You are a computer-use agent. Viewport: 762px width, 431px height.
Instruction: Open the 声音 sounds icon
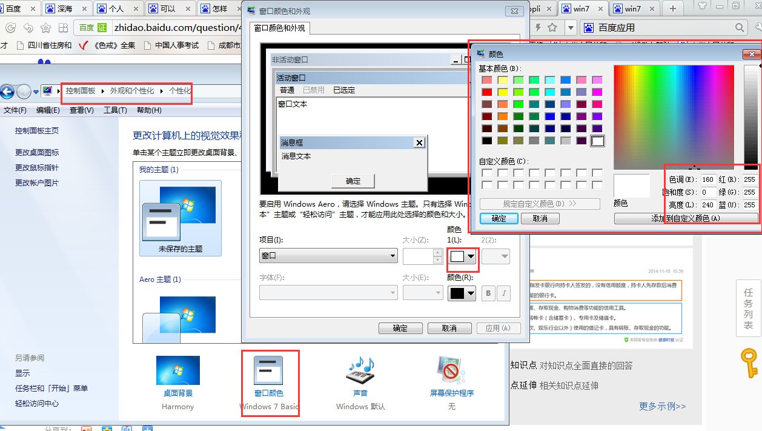click(360, 370)
